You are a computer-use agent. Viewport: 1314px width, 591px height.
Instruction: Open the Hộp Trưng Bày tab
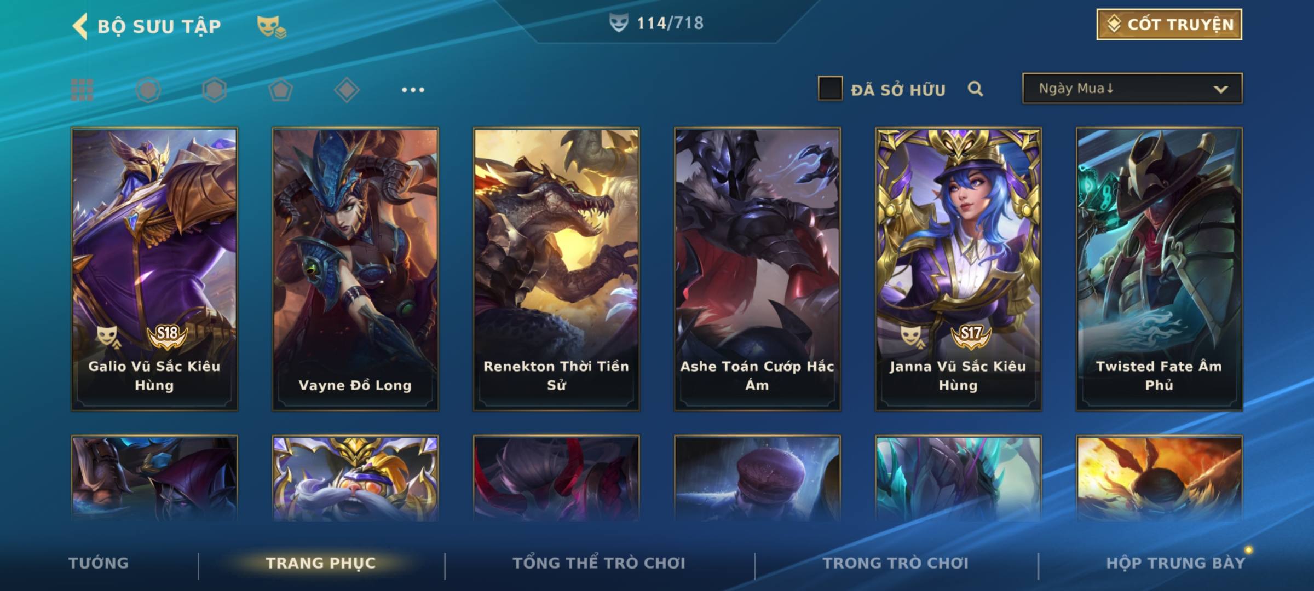tap(1175, 563)
